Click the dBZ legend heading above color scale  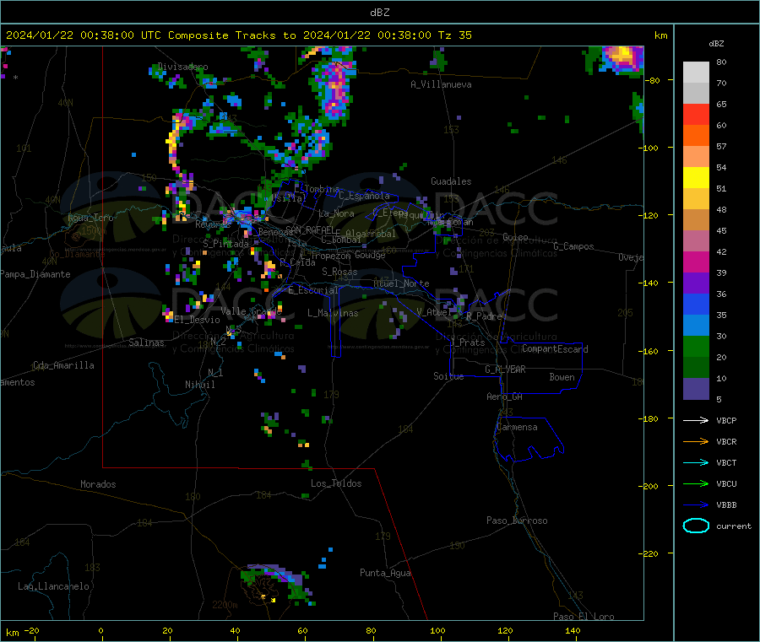(x=716, y=44)
